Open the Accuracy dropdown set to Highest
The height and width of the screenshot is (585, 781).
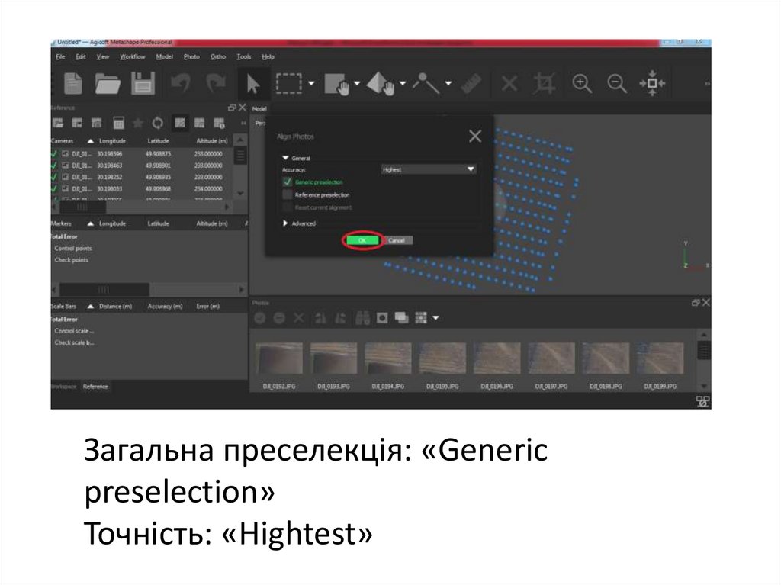(427, 169)
